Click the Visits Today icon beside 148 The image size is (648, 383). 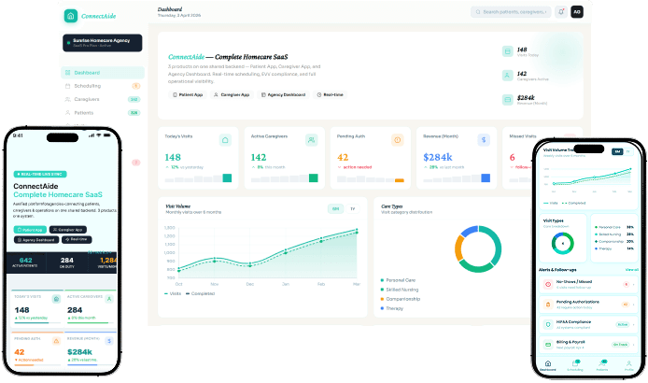tap(507, 51)
